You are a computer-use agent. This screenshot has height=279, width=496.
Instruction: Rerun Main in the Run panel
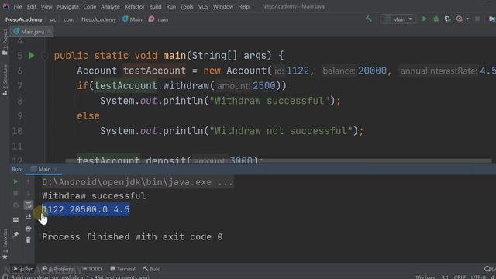click(15, 181)
